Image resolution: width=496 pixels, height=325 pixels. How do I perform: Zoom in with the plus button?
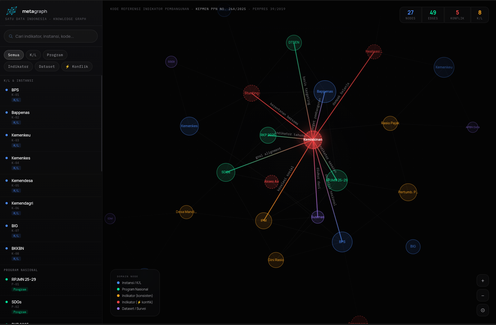click(x=483, y=281)
